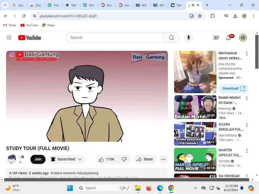Expand the tab search dropdown
Screen dimensions: 259x194
pyautogui.click(x=5, y=5)
